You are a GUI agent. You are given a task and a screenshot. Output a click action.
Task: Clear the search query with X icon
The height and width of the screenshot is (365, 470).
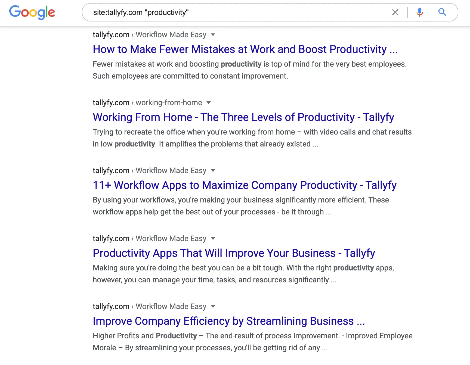tap(395, 12)
